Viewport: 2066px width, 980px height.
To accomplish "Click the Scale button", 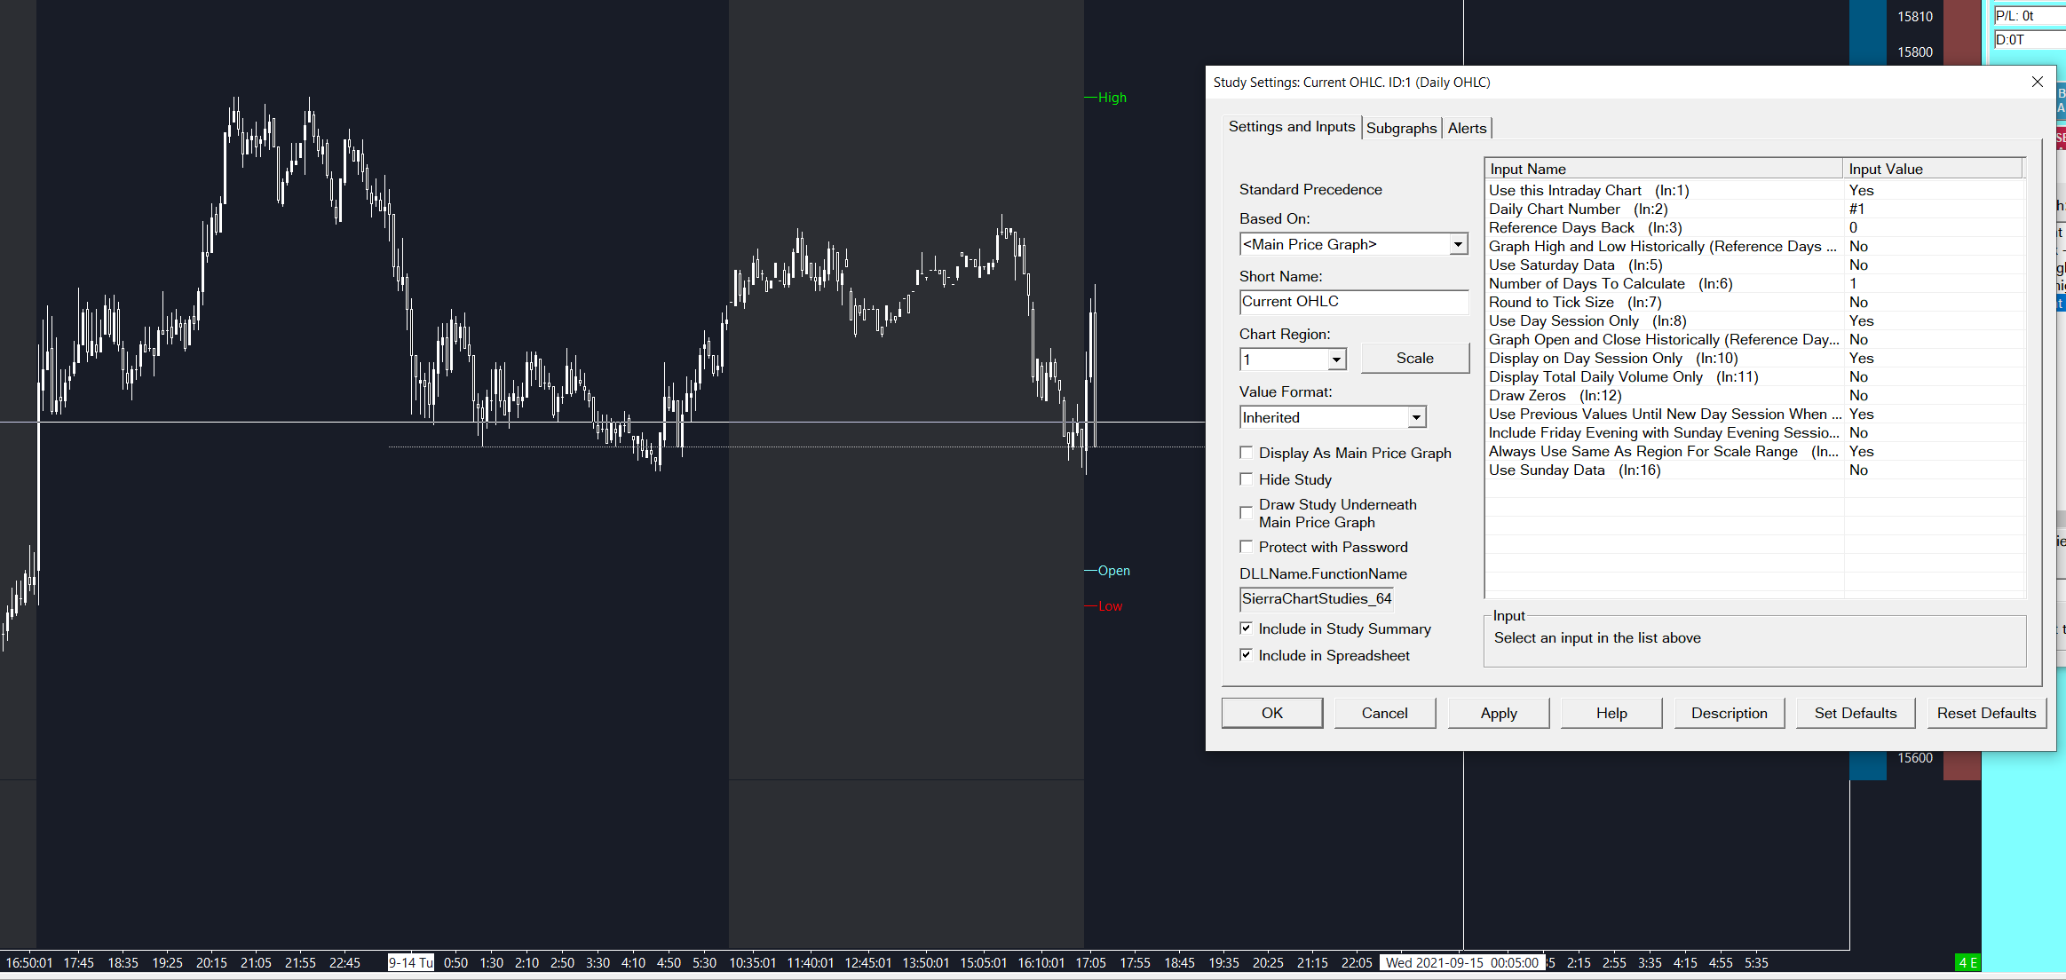I will click(x=1414, y=358).
